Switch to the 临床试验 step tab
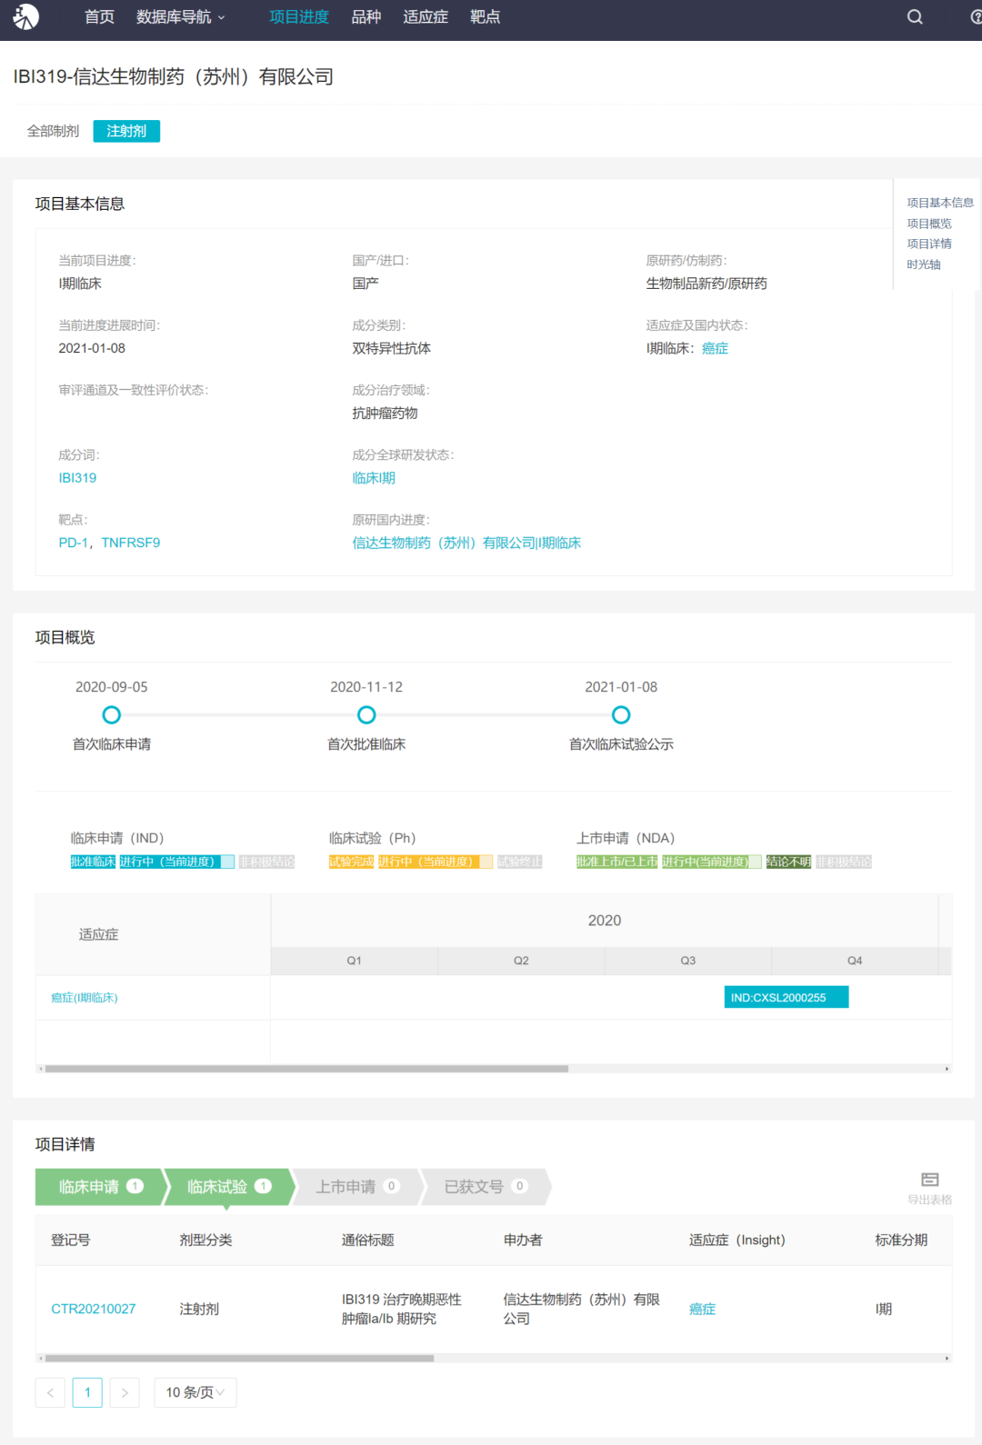 tap(228, 1187)
